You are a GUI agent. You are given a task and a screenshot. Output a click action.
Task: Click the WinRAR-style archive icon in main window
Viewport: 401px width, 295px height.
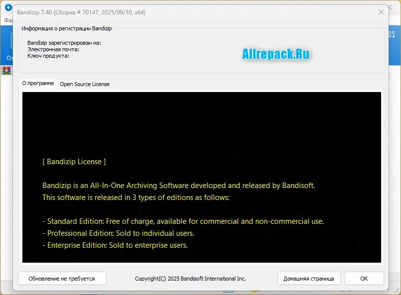click(6, 70)
